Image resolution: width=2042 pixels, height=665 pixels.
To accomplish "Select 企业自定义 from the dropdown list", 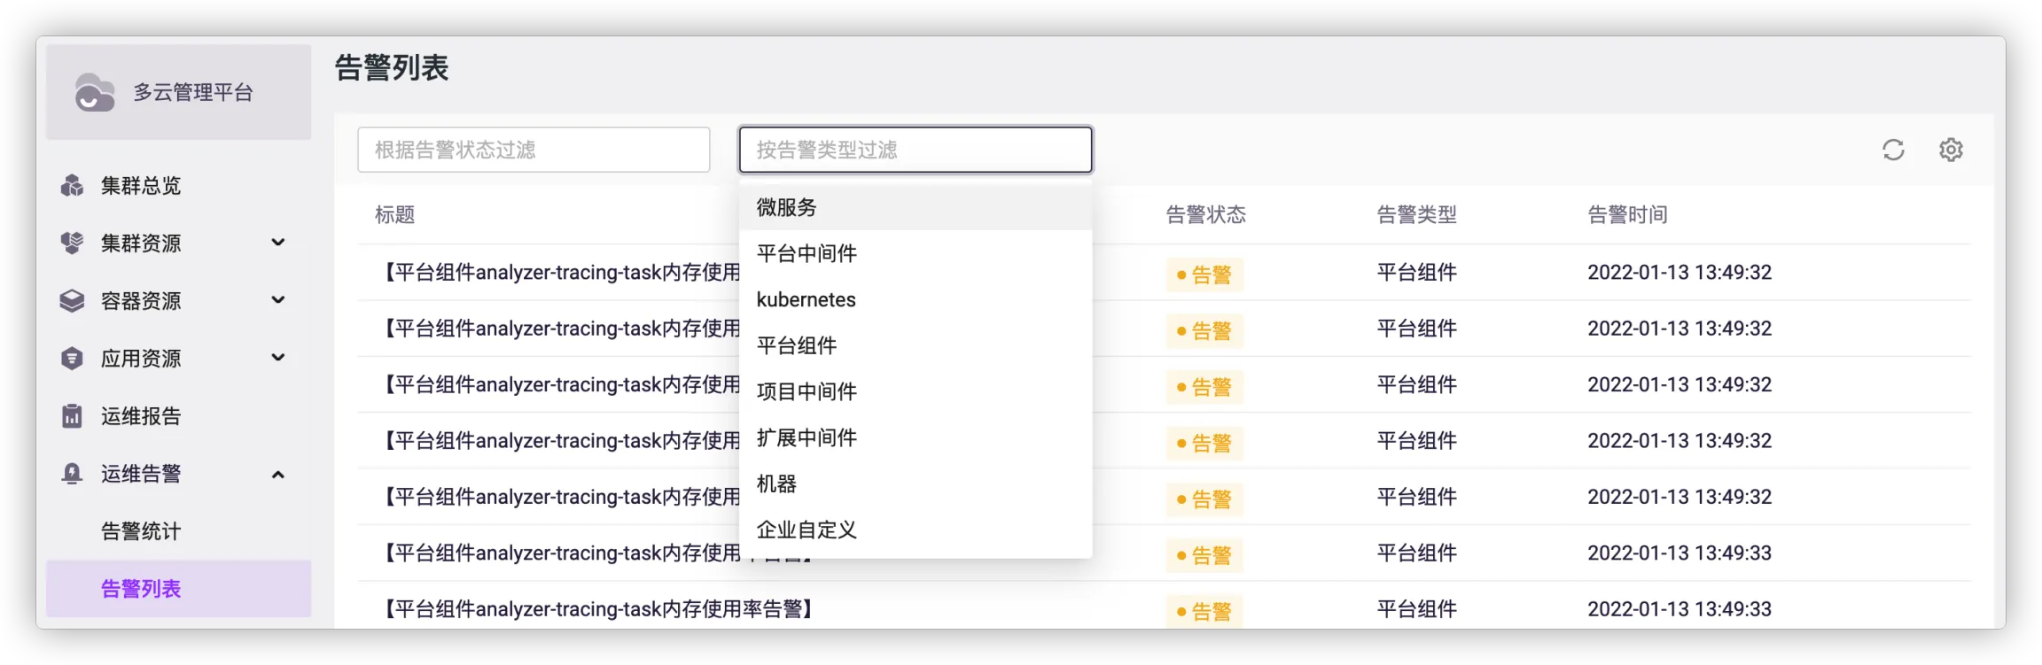I will [806, 530].
